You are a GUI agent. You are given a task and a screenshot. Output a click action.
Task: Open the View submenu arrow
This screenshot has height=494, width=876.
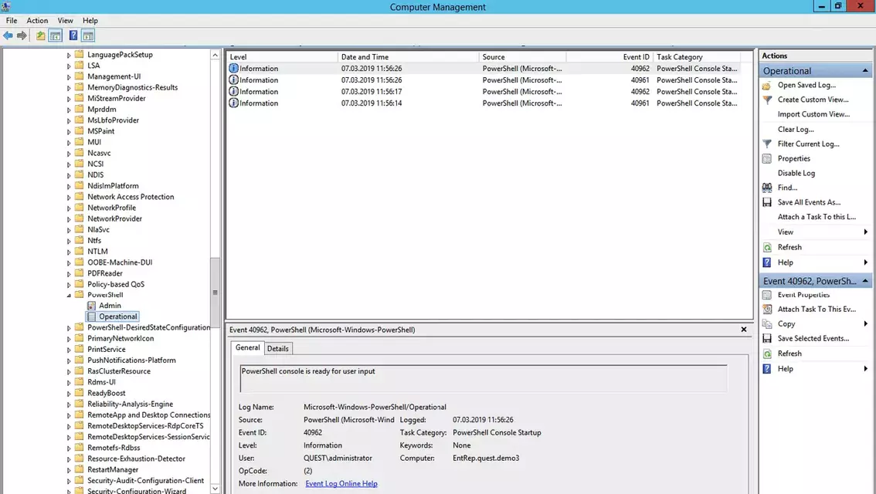[x=865, y=232]
